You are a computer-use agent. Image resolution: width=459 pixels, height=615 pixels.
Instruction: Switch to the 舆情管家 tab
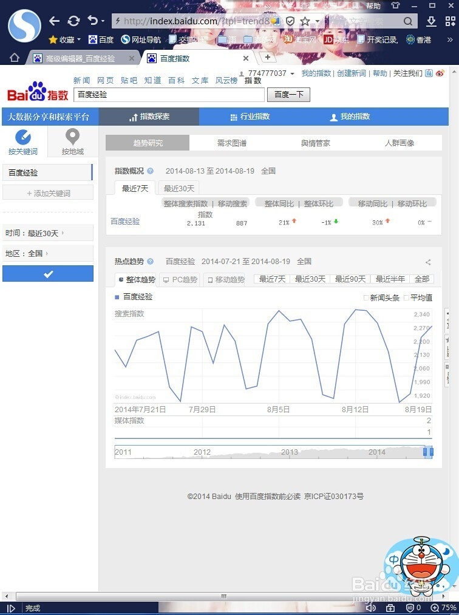click(x=316, y=143)
